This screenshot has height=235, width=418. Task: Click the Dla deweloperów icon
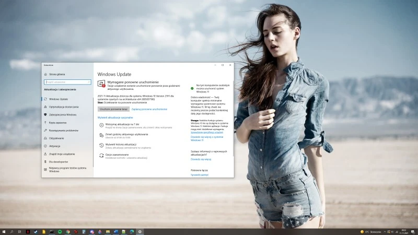[45, 162]
